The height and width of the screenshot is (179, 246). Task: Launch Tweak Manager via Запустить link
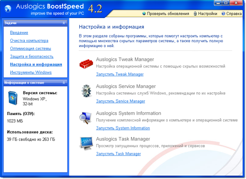[x=120, y=74]
